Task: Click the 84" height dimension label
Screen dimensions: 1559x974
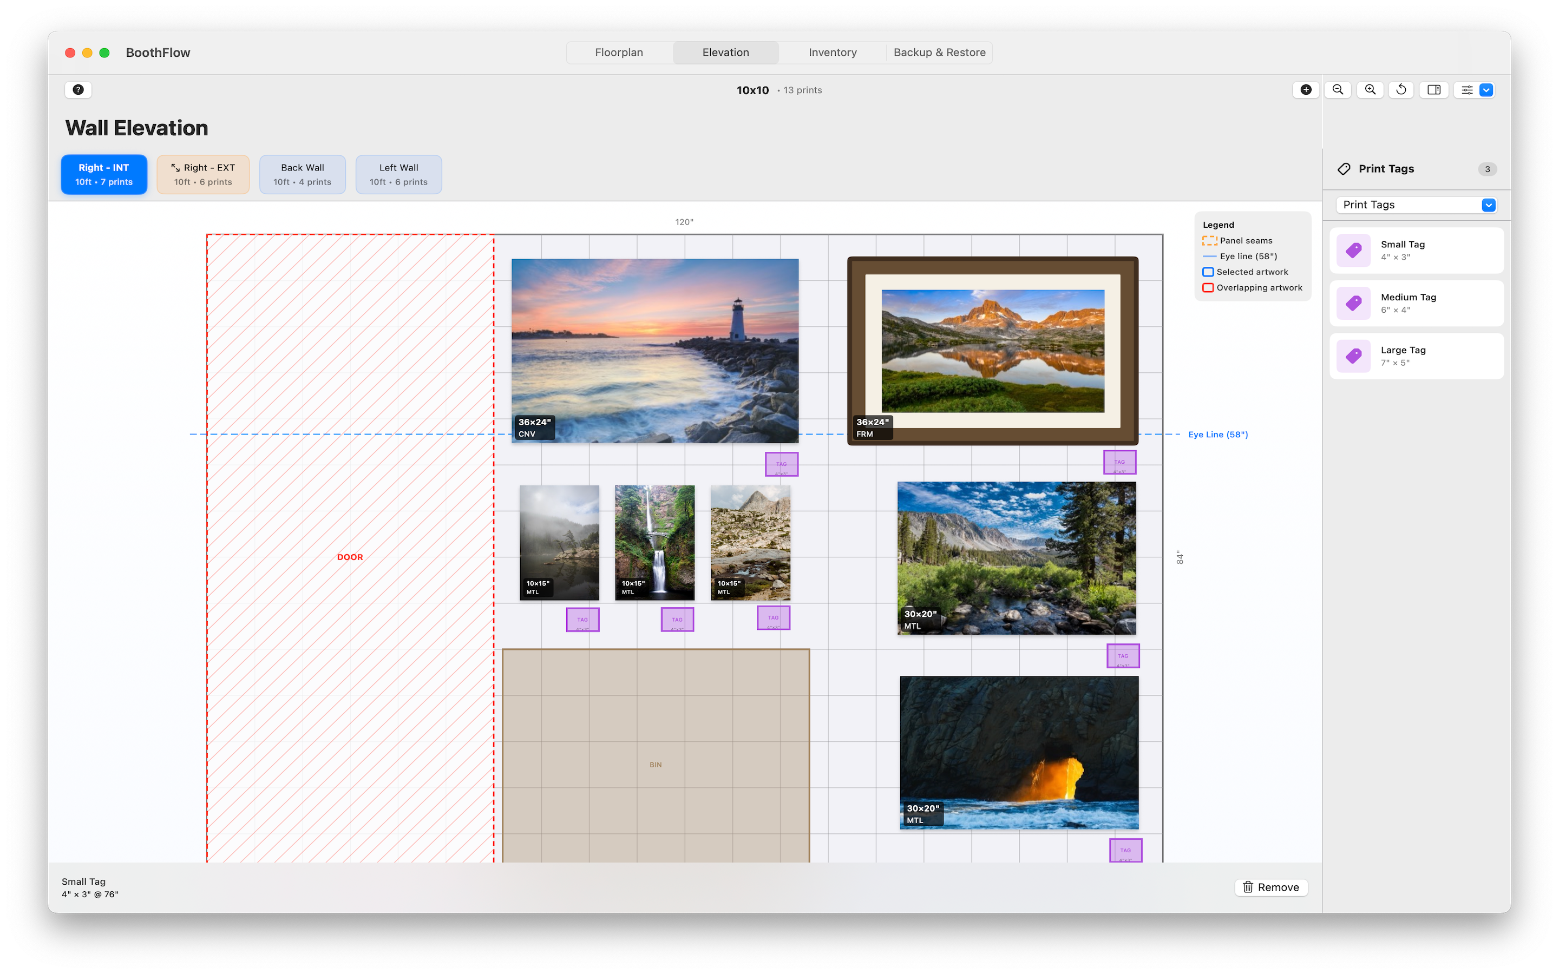Action: (1180, 557)
